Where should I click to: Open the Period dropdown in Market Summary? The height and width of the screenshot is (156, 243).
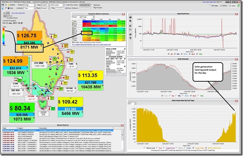77,17
